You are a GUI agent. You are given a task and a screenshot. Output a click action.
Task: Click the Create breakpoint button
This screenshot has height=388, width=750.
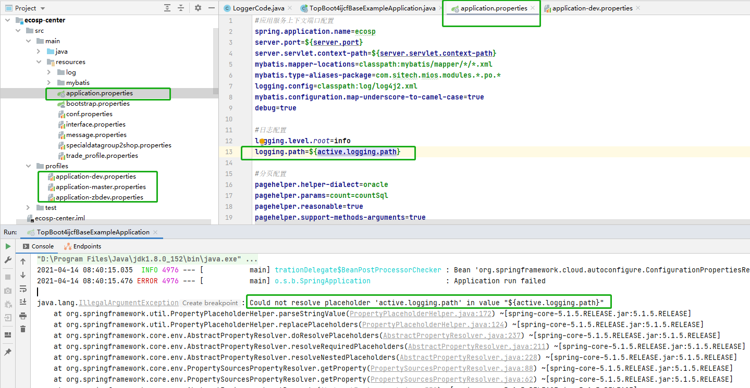pyautogui.click(x=210, y=303)
